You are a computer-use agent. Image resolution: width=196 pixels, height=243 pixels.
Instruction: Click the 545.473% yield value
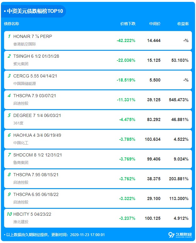pos(179,100)
